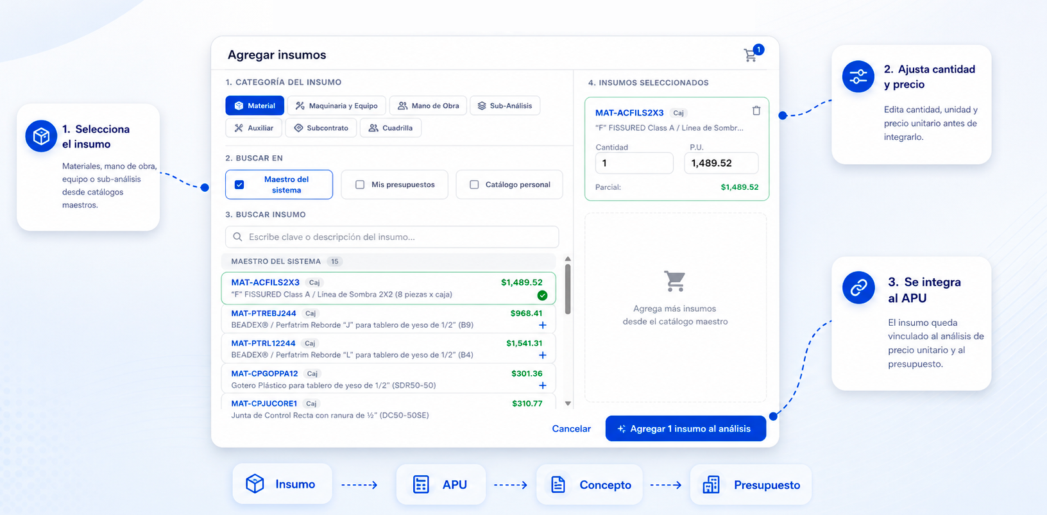Click the results list scrollbar thumb
The width and height of the screenshot is (1047, 515).
pos(568,289)
